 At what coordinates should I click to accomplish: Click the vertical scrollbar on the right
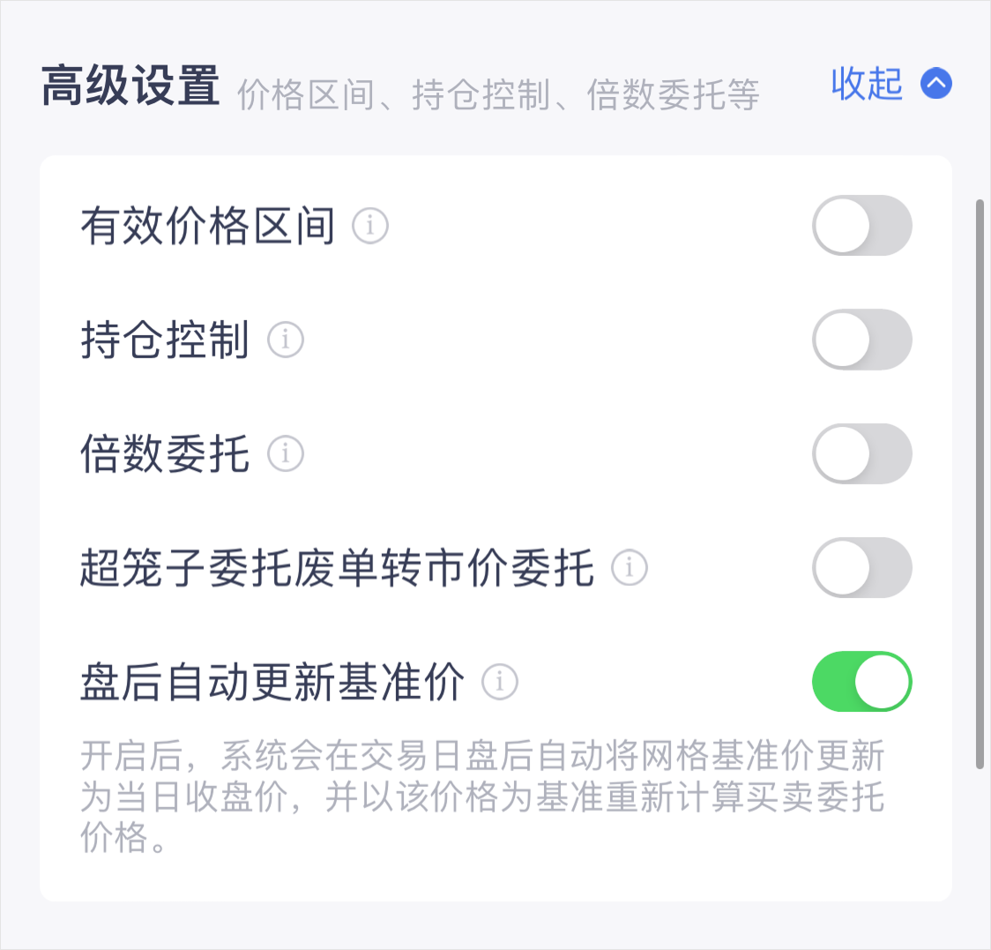click(x=980, y=485)
